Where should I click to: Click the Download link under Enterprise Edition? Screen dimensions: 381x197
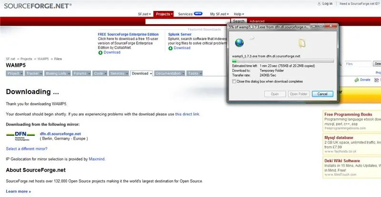112,52
